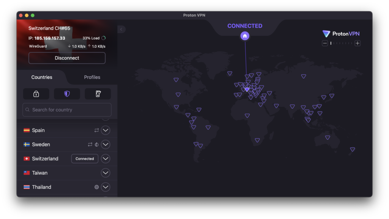Viewport: 389px width, 219px height.
Task: Zoom out the map with minus button
Action: point(325,43)
